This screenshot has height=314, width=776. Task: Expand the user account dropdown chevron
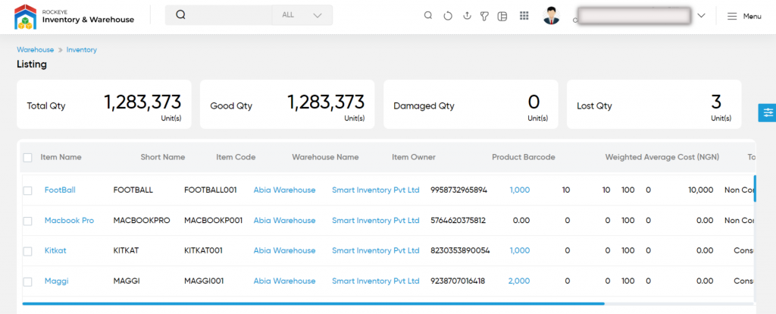701,16
